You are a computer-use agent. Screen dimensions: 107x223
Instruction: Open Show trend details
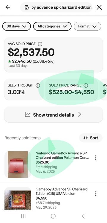pos(53,115)
